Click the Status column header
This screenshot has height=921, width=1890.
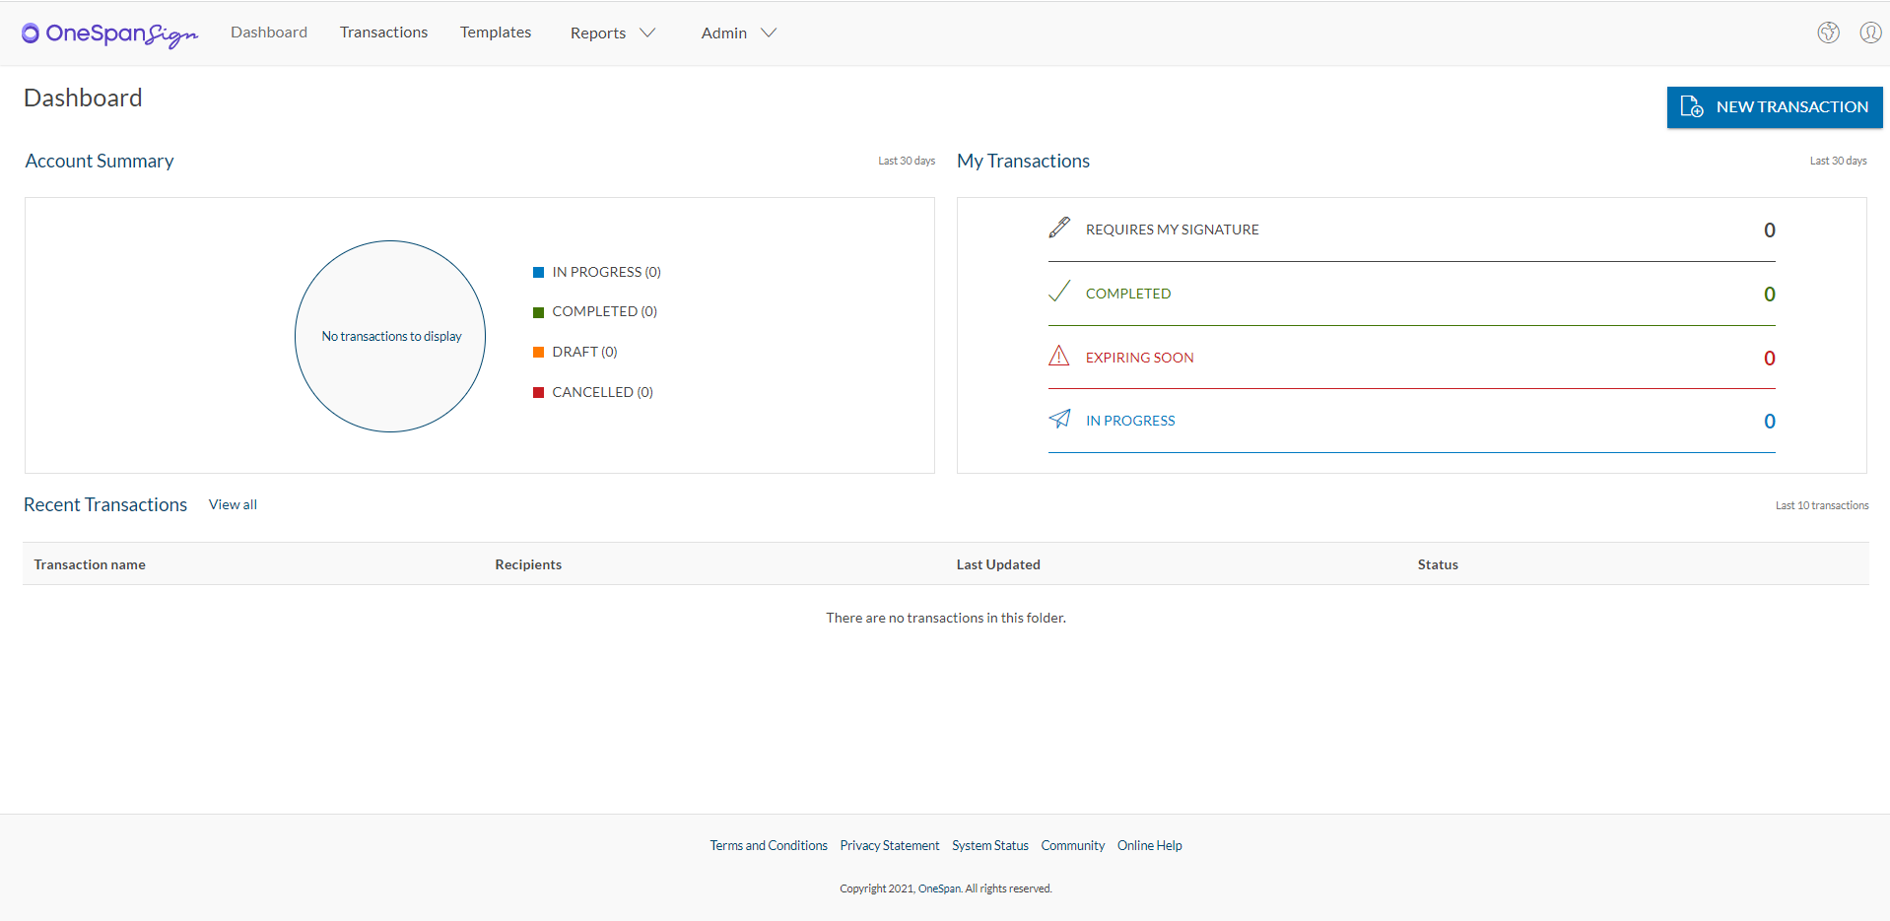tap(1438, 564)
